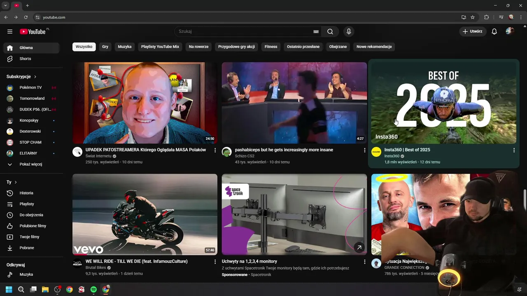Open Chrome extensions puzzle icon
This screenshot has height=296, width=527.
click(486, 17)
